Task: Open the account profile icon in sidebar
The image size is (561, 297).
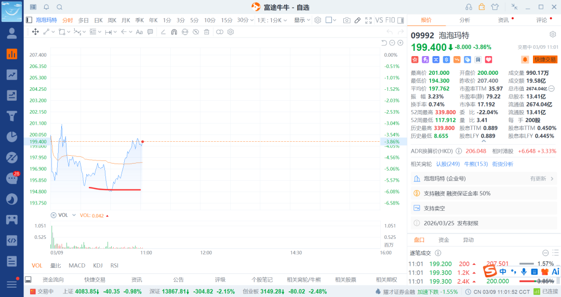Action: [12, 33]
